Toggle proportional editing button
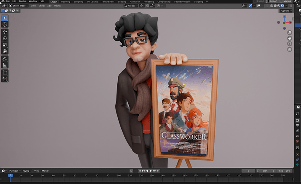The height and width of the screenshot is (184, 301). click(158, 6)
